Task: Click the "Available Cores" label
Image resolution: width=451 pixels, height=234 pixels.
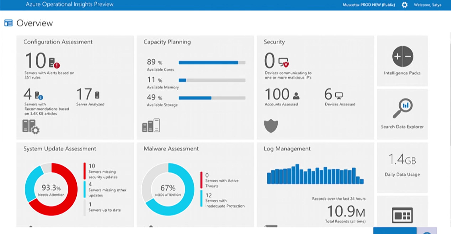Action: click(160, 69)
